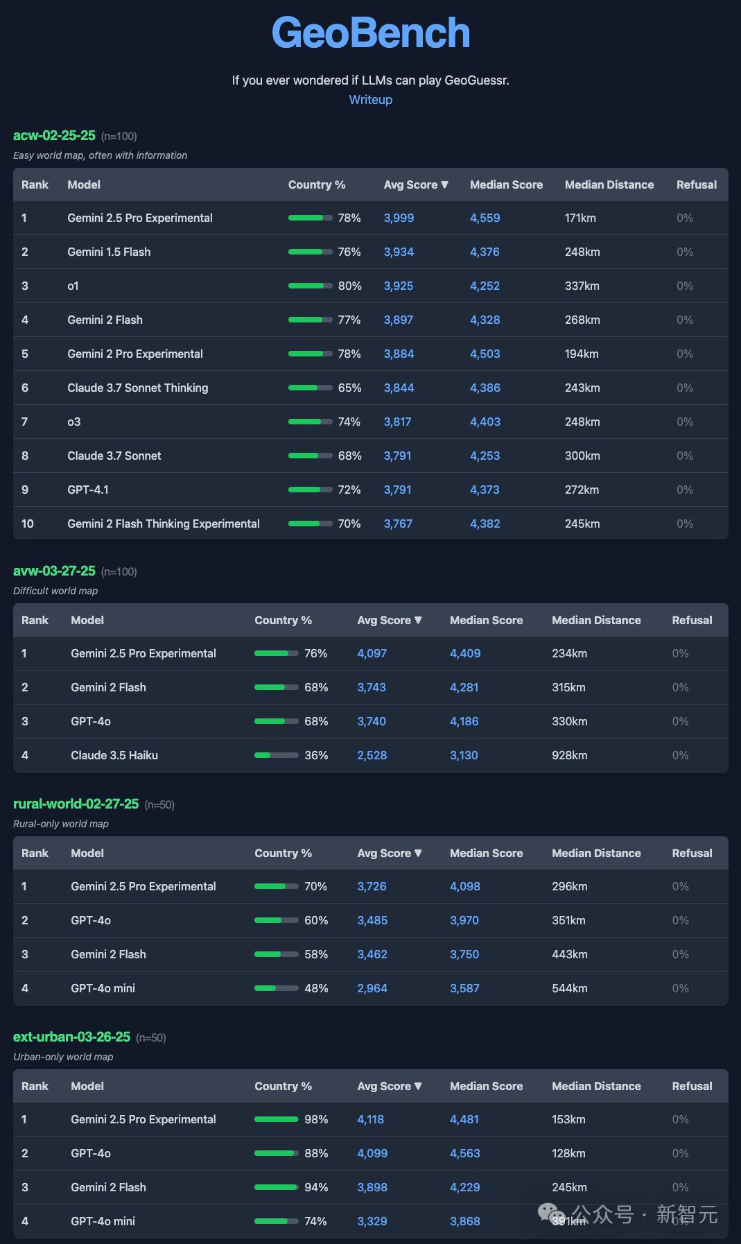Click the GeoBench title heading
Image resolution: width=741 pixels, height=1244 pixels.
coord(370,33)
